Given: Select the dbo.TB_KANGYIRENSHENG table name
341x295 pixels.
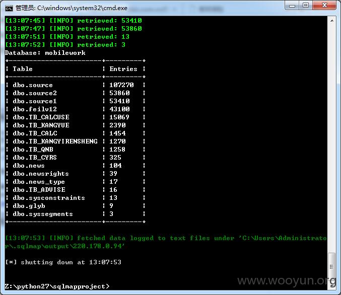Looking at the screenshot, I should pyautogui.click(x=55, y=141).
